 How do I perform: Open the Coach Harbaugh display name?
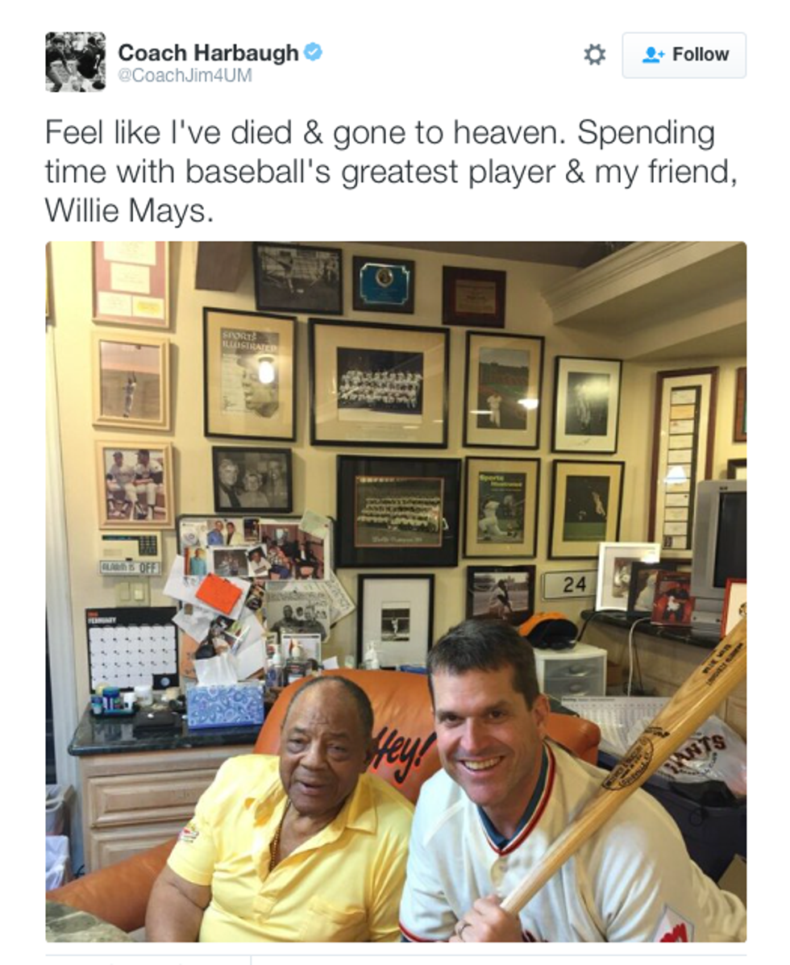coord(208,53)
